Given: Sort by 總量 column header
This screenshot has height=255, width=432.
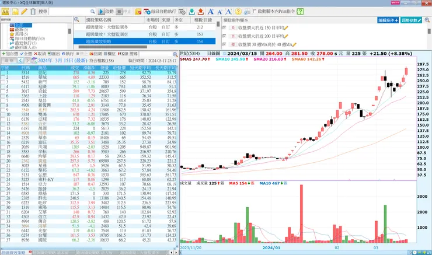Looking at the screenshot, I should pyautogui.click(x=104, y=68).
